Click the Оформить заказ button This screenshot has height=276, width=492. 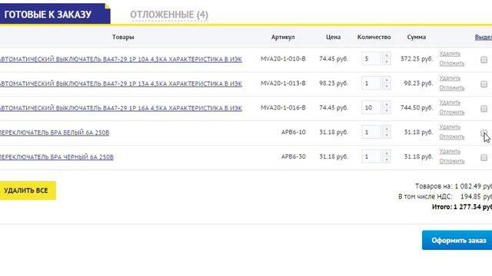[457, 240]
